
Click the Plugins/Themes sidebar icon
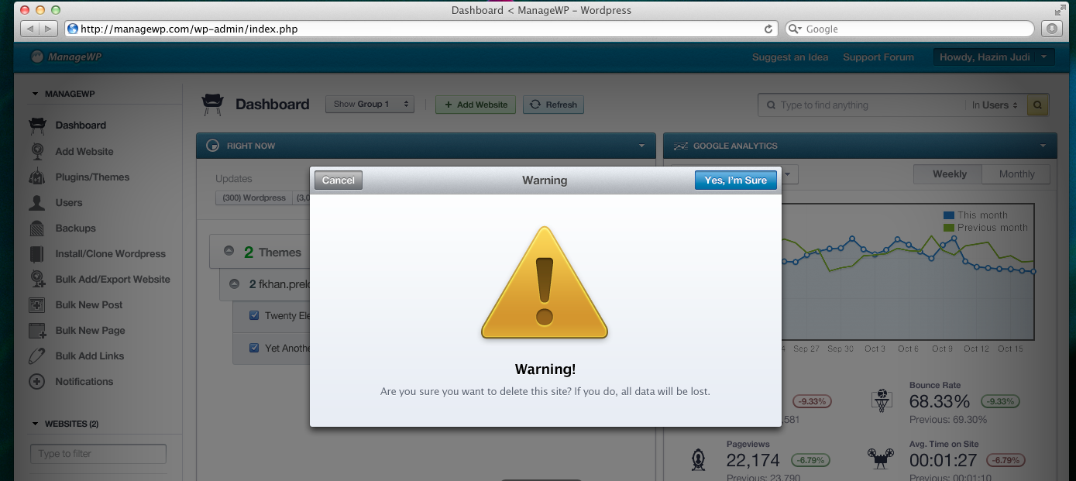(x=37, y=177)
